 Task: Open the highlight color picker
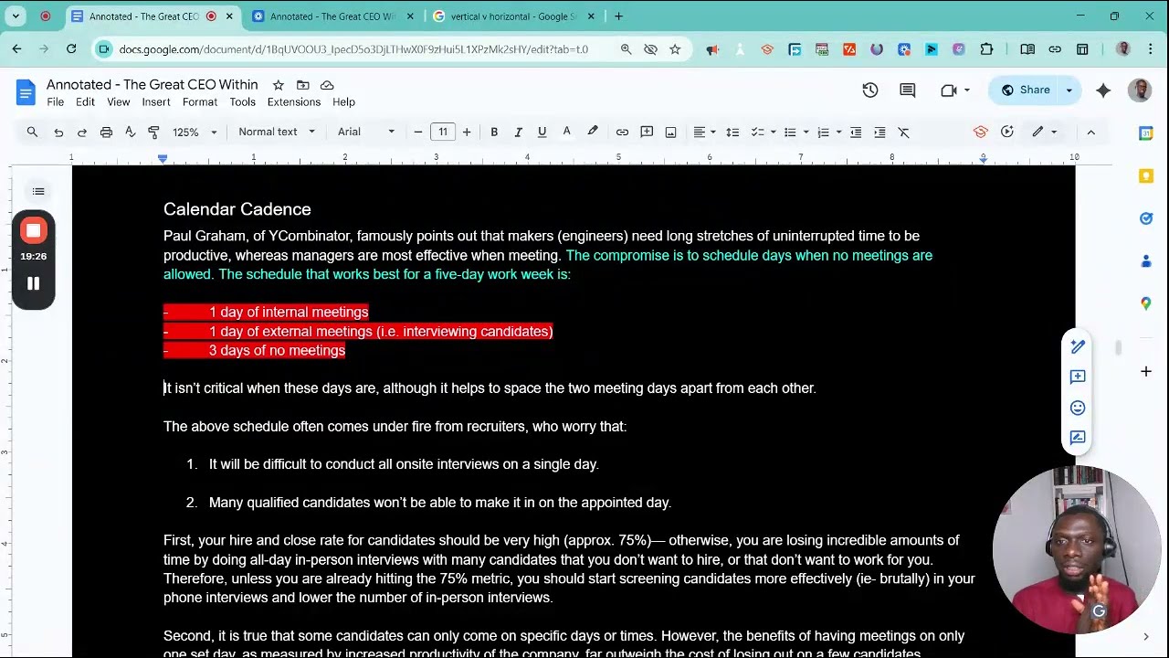pos(593,133)
